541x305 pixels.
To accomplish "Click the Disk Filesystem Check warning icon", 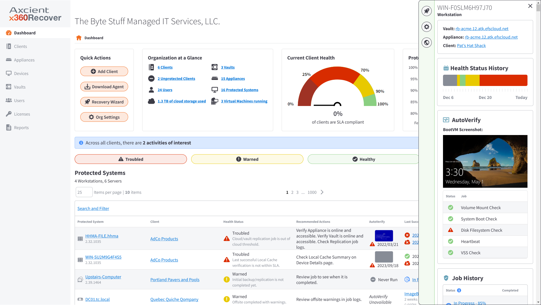I will point(451,230).
